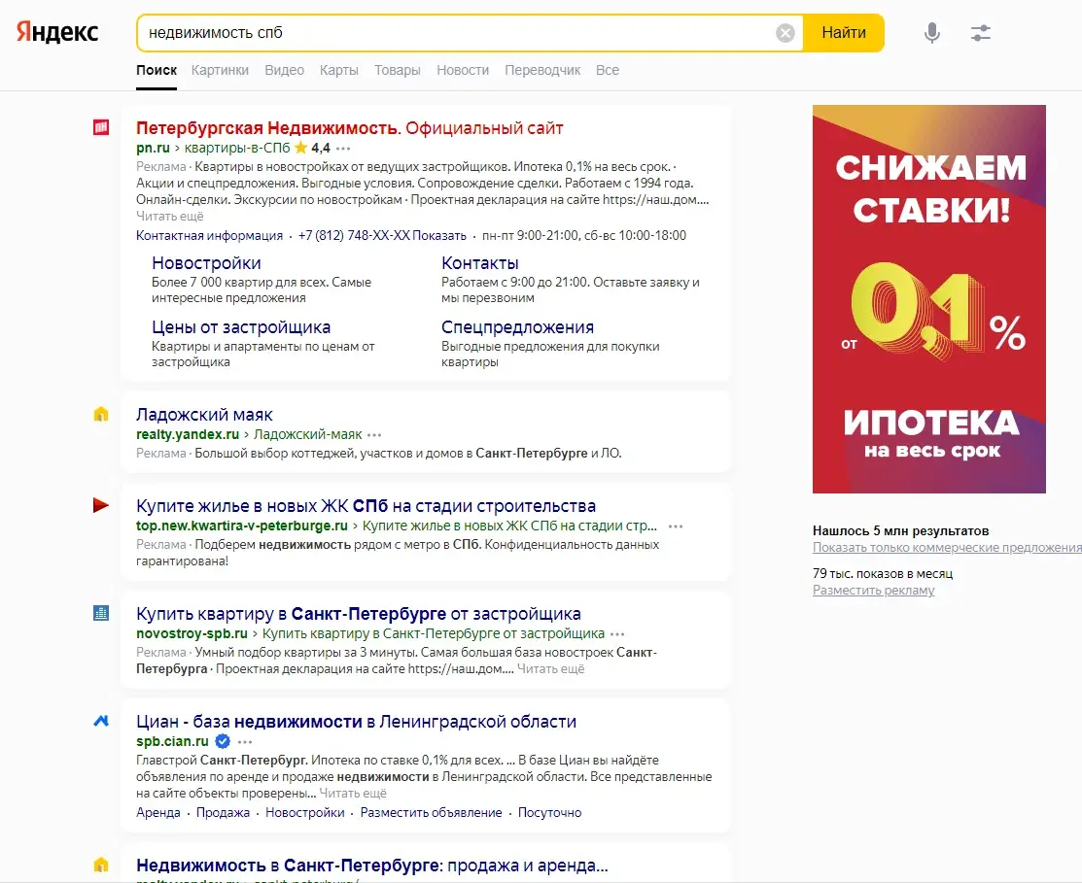Click the verified blue checkmark on spb.cian.ru
The width and height of the screenshot is (1082, 883).
(x=221, y=739)
